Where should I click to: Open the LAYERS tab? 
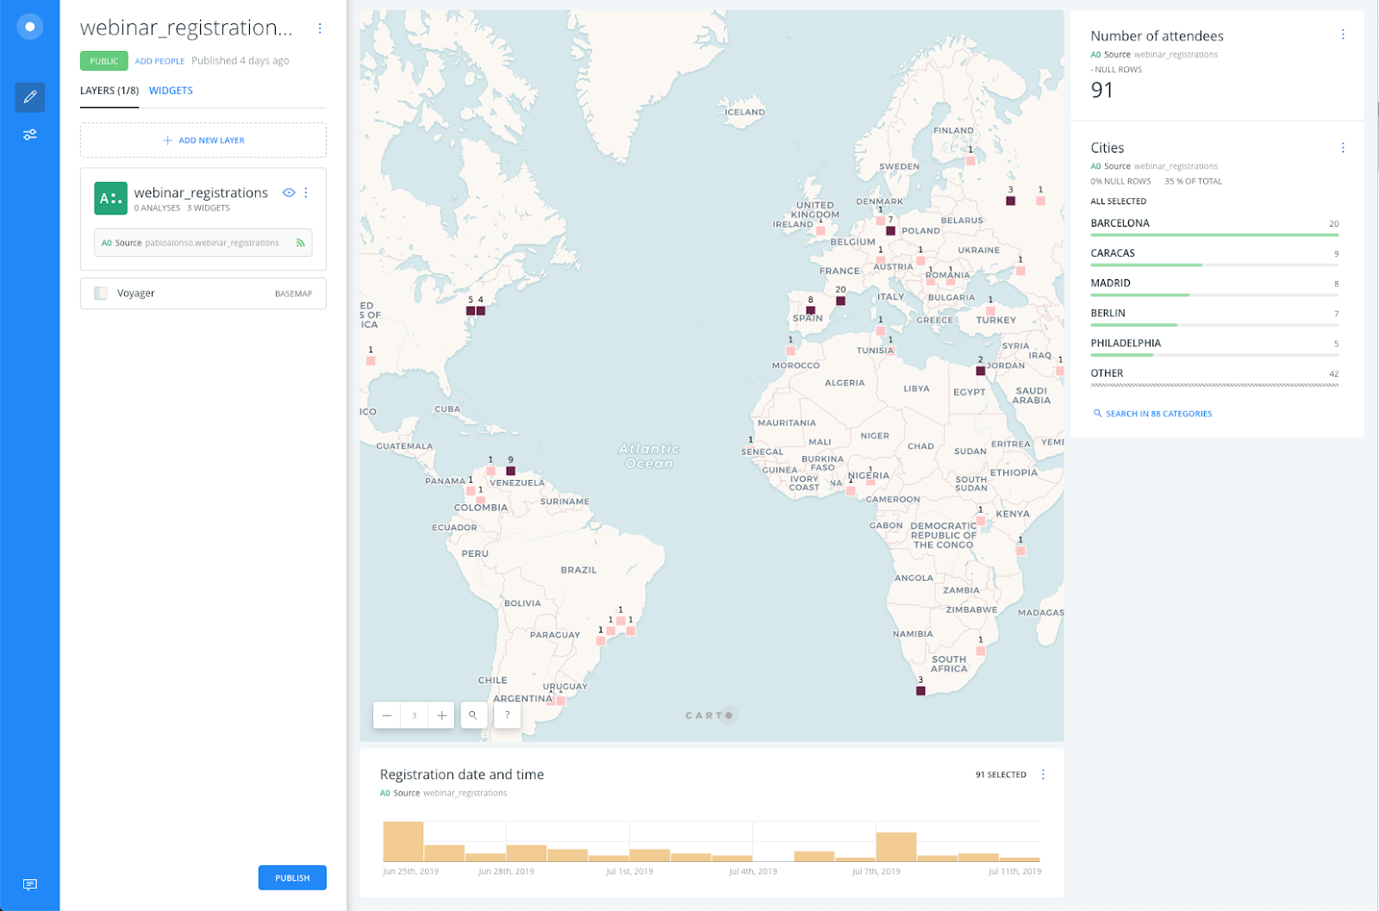109,90
